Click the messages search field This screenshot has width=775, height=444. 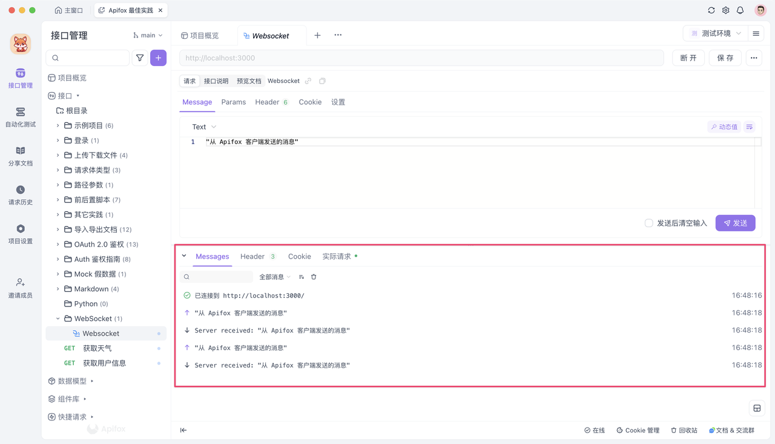point(216,277)
